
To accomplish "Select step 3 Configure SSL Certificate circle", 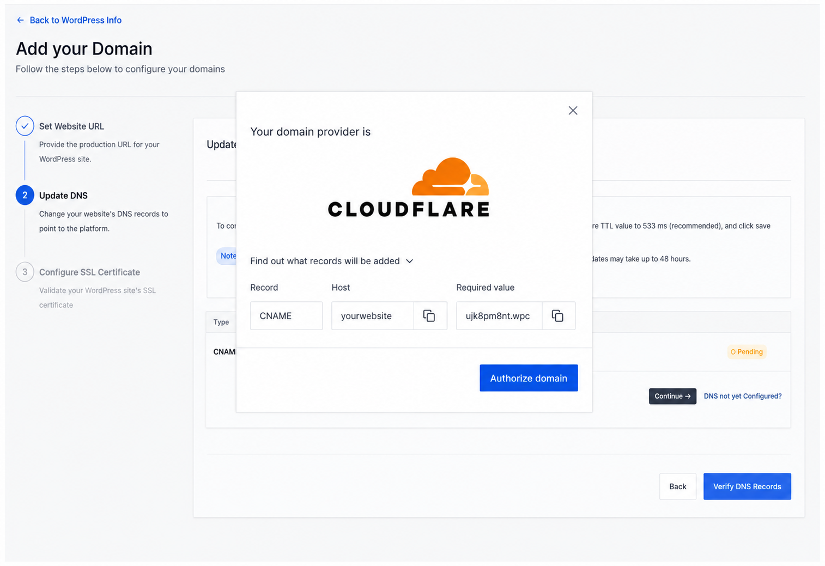I will click(25, 272).
